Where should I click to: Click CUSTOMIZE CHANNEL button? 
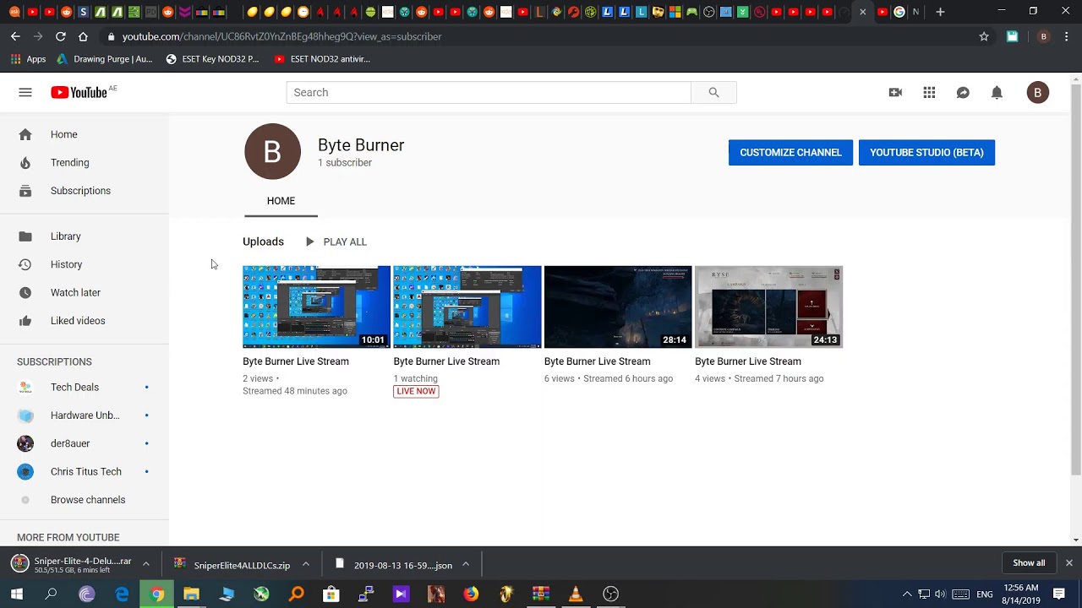(790, 153)
